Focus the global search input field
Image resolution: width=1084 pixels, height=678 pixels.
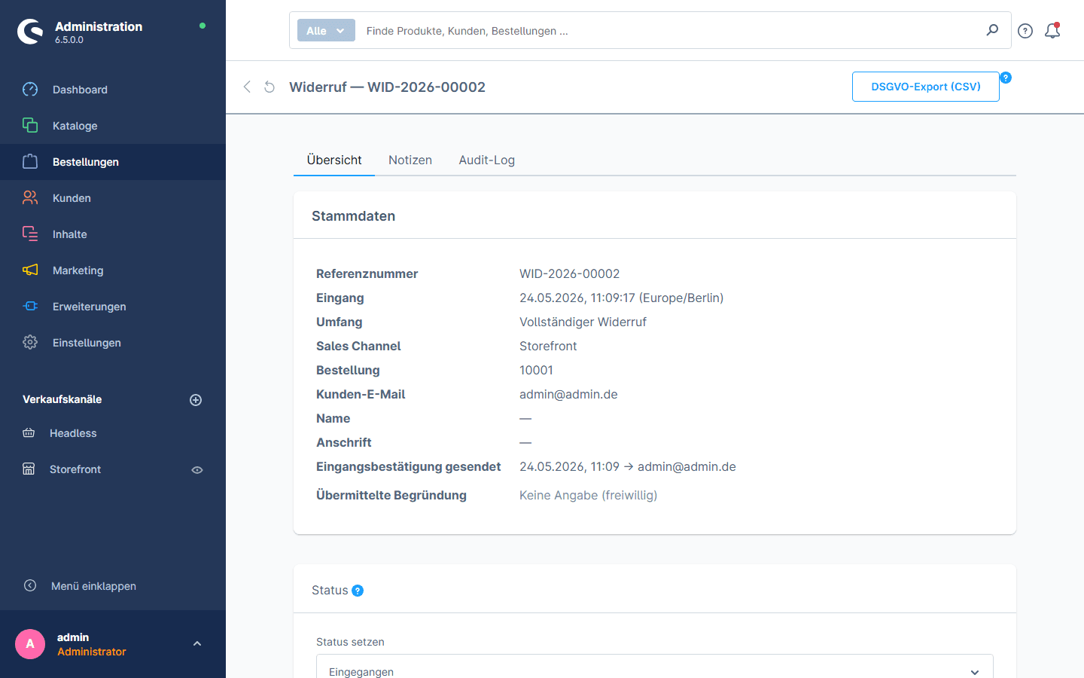point(670,31)
